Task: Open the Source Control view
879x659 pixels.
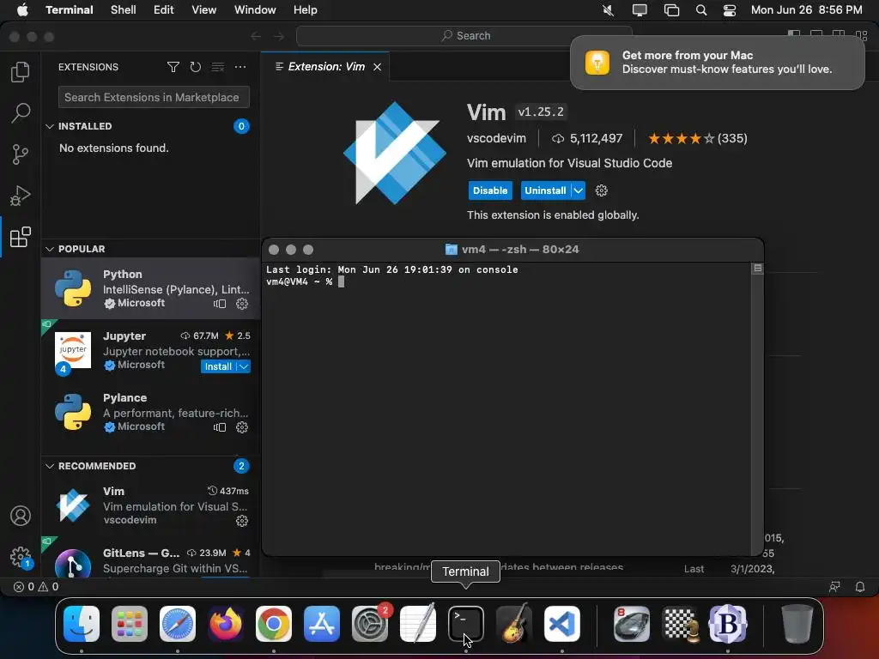Action: point(21,154)
